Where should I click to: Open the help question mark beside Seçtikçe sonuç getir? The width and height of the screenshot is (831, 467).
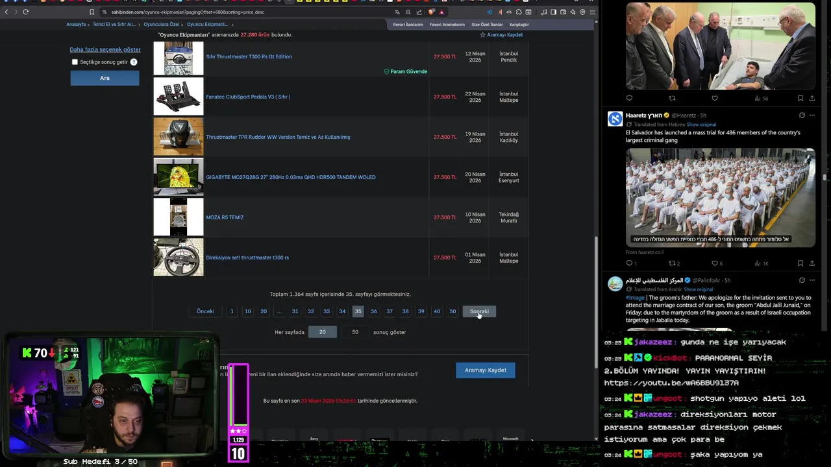(x=134, y=62)
